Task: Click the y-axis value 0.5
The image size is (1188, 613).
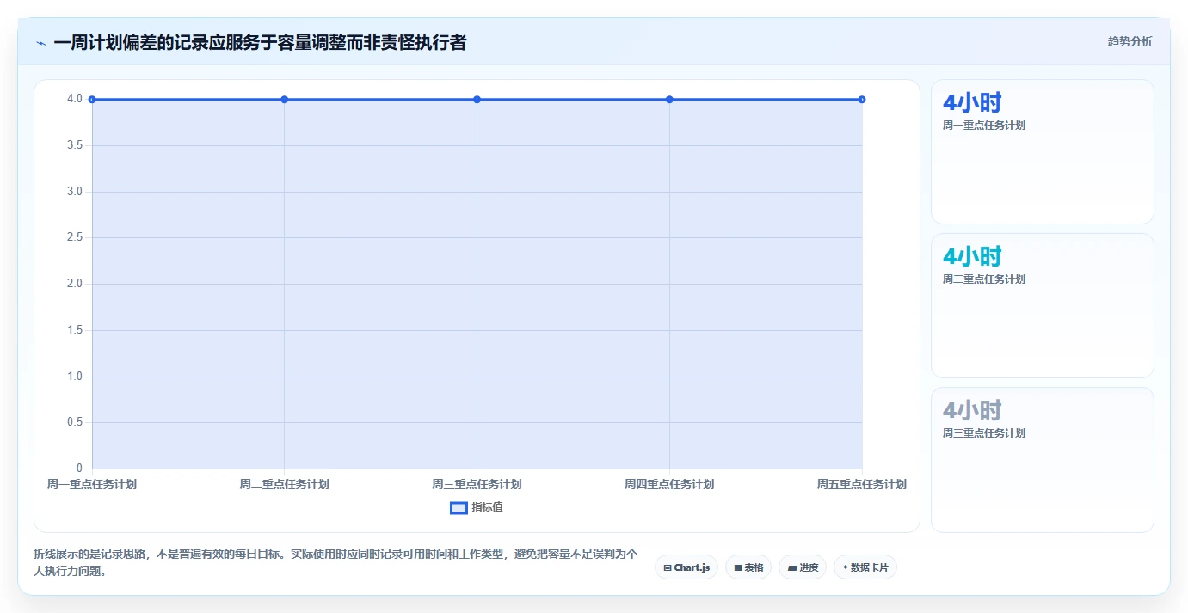Action: (75, 422)
